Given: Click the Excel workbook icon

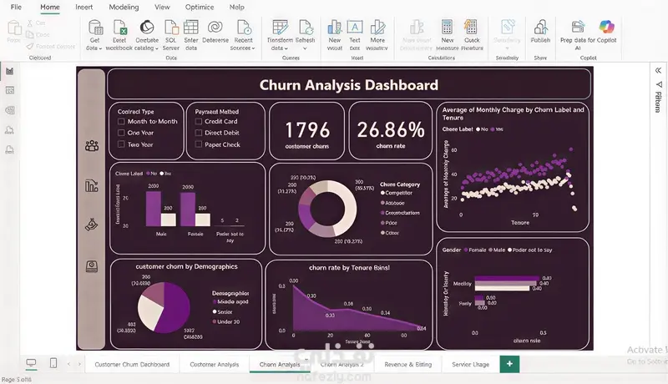Looking at the screenshot, I should pyautogui.click(x=119, y=28).
